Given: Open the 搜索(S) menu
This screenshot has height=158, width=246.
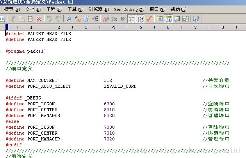Looking at the screenshot, I should [12, 9].
